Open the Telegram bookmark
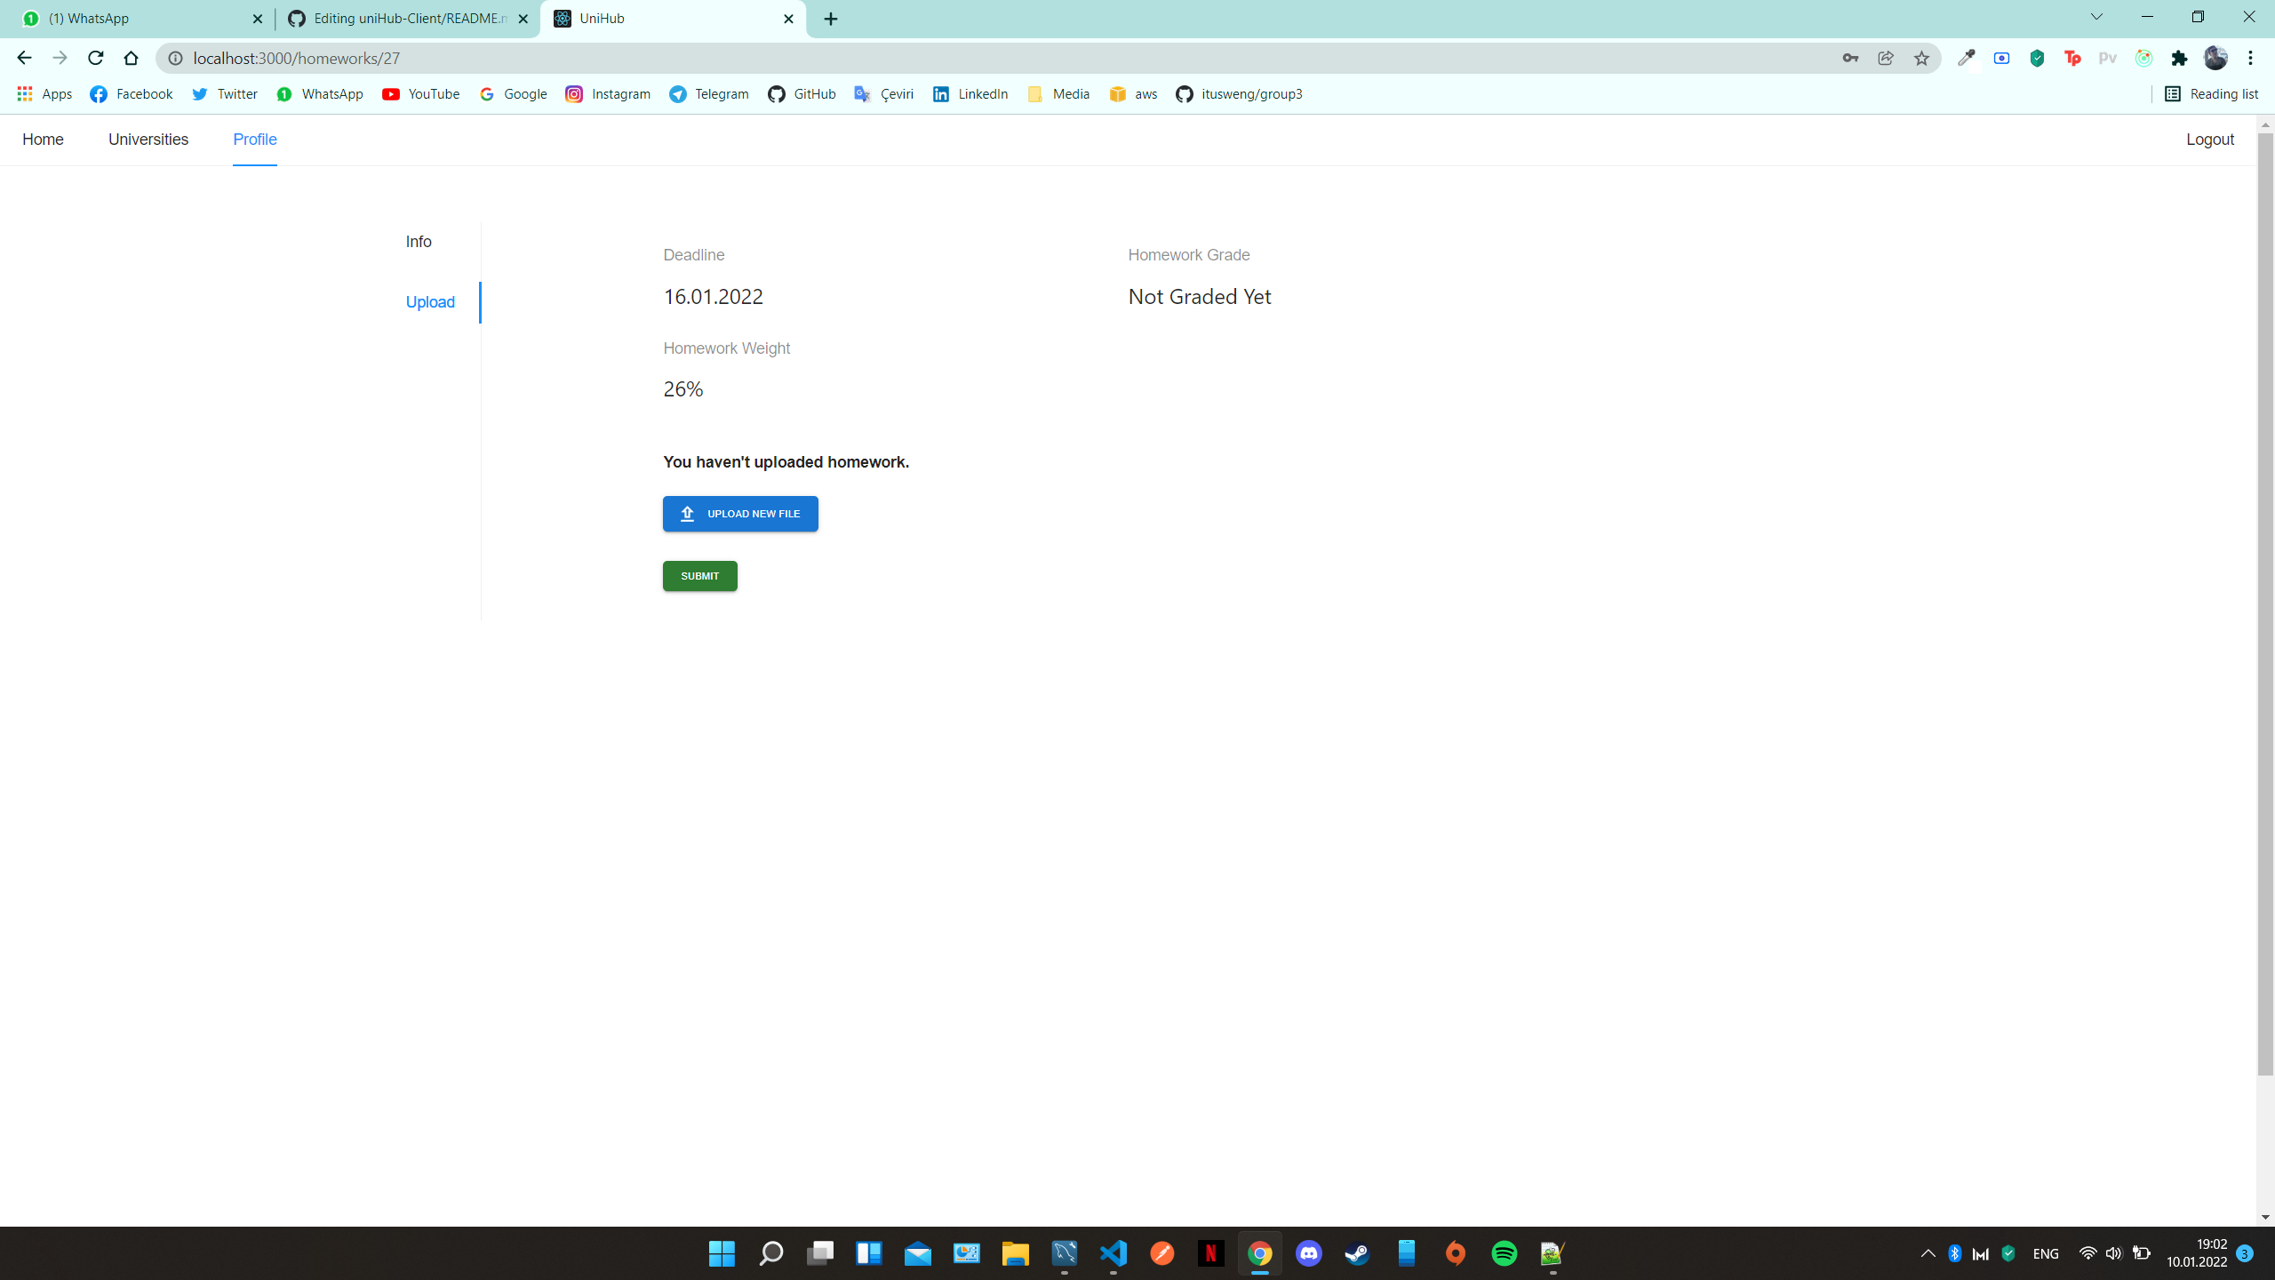Image resolution: width=2275 pixels, height=1280 pixels. [708, 93]
